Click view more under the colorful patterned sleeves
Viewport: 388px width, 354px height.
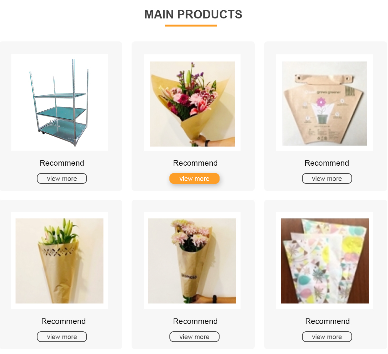[327, 337]
